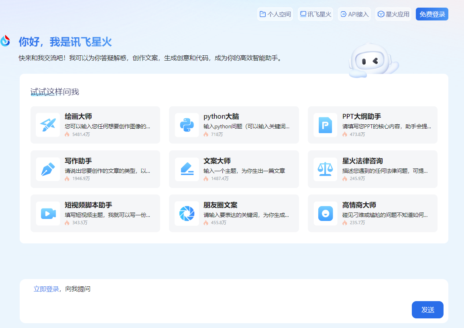464x328 pixels.
Task: Open 星火应用 in top navigation
Action: click(393, 14)
